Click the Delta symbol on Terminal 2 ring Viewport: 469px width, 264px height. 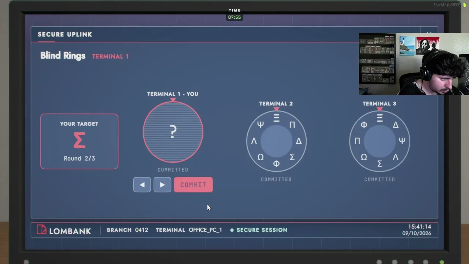point(299,141)
